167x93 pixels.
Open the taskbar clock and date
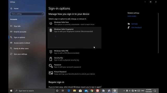click(x=148, y=91)
